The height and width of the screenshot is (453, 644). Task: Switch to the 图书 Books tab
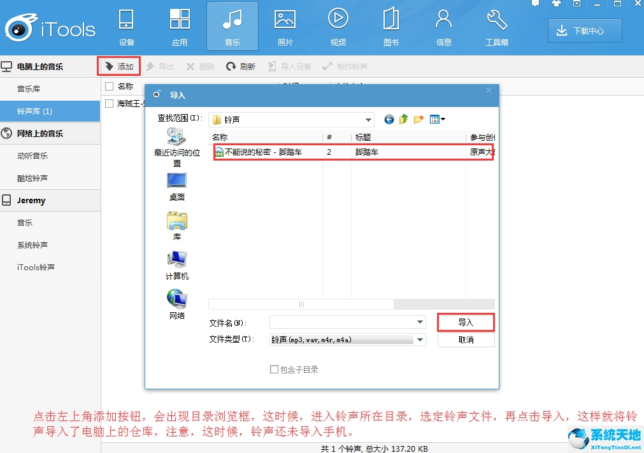click(x=390, y=25)
